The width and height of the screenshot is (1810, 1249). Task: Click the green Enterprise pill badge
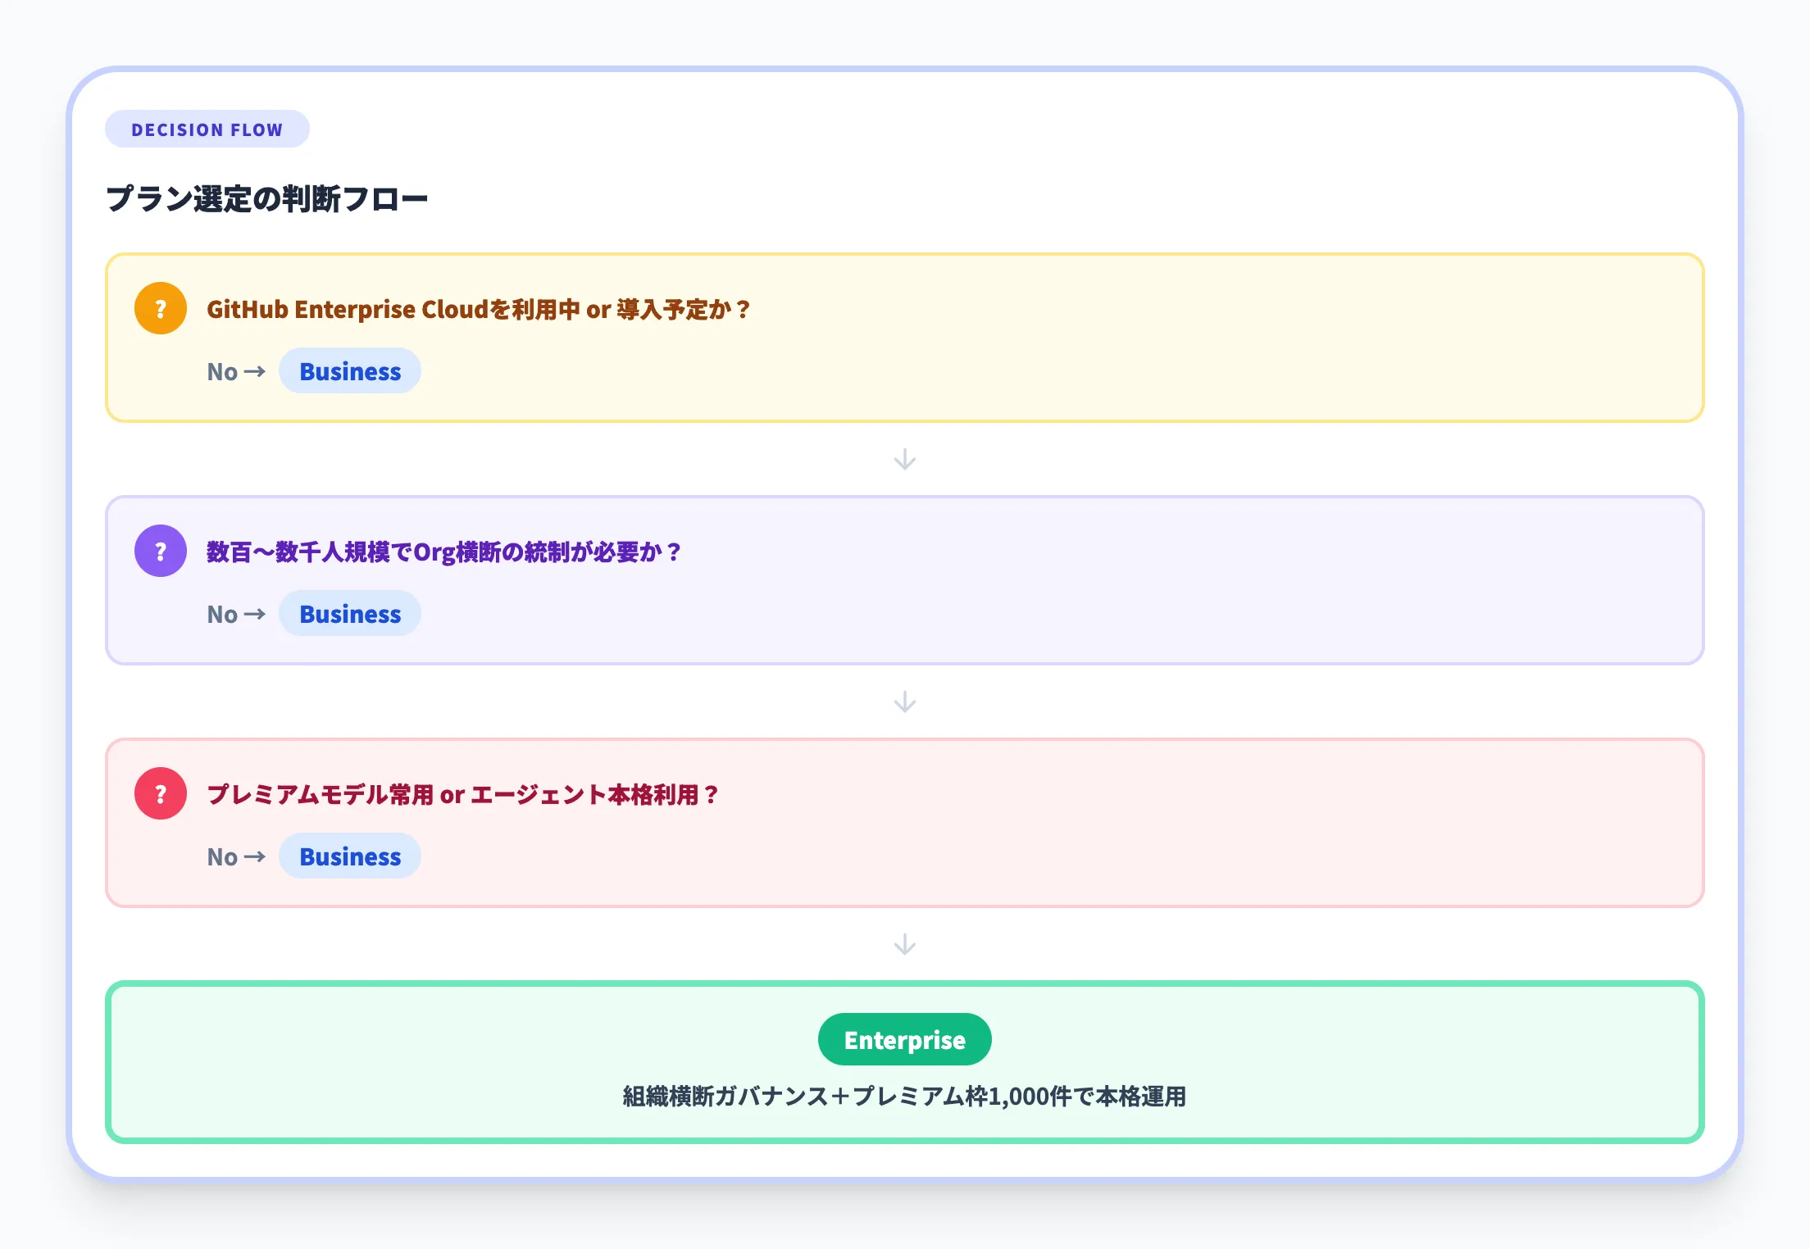click(904, 1039)
